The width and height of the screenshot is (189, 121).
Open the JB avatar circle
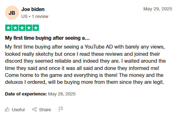(x=12, y=13)
